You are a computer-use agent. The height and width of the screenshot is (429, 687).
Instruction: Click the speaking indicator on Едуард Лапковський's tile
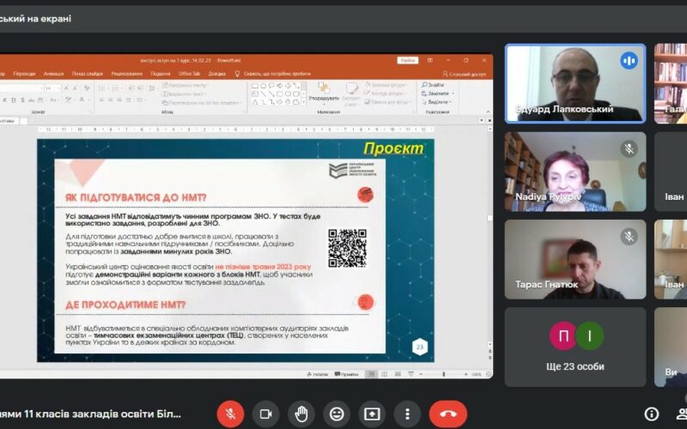[x=629, y=61]
